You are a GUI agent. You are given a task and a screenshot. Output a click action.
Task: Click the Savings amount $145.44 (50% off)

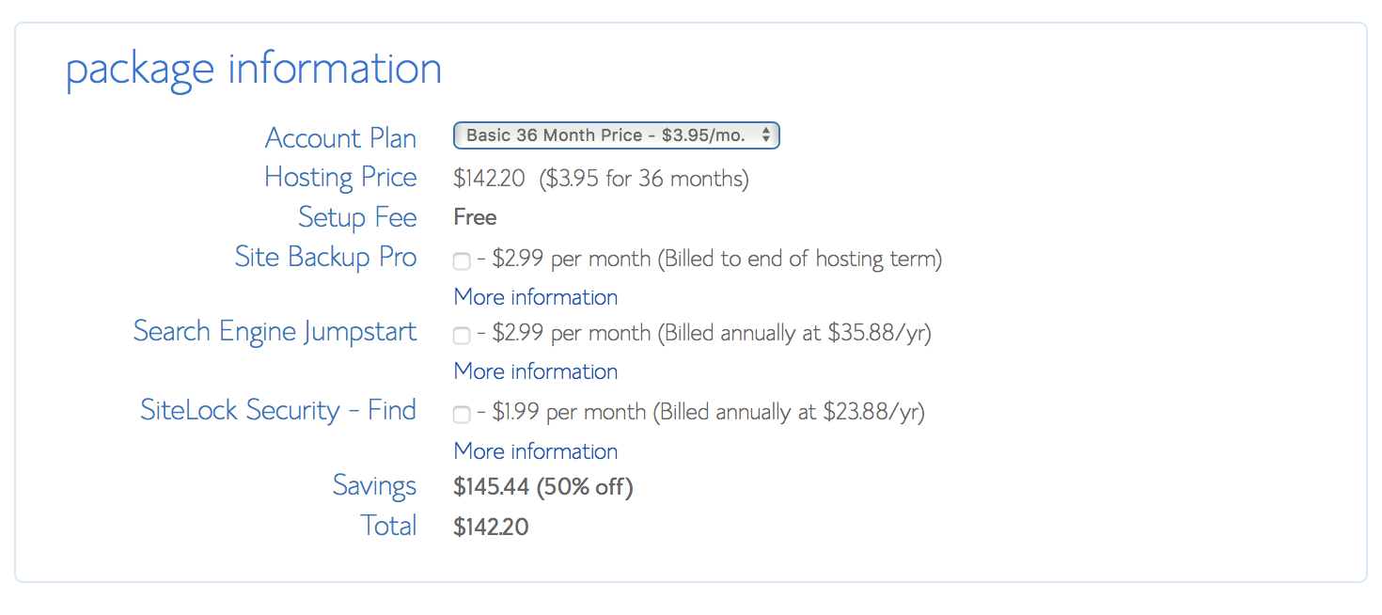click(543, 487)
